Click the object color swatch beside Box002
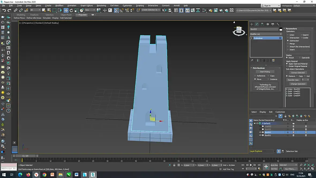The width and height of the screenshot is (316, 178). 281,29
